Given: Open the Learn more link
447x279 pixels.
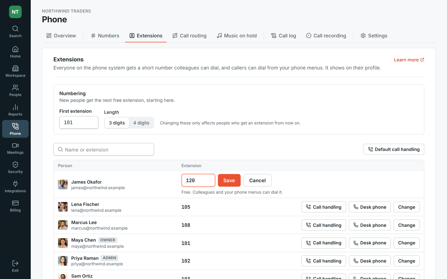Looking at the screenshot, I should 409,60.
